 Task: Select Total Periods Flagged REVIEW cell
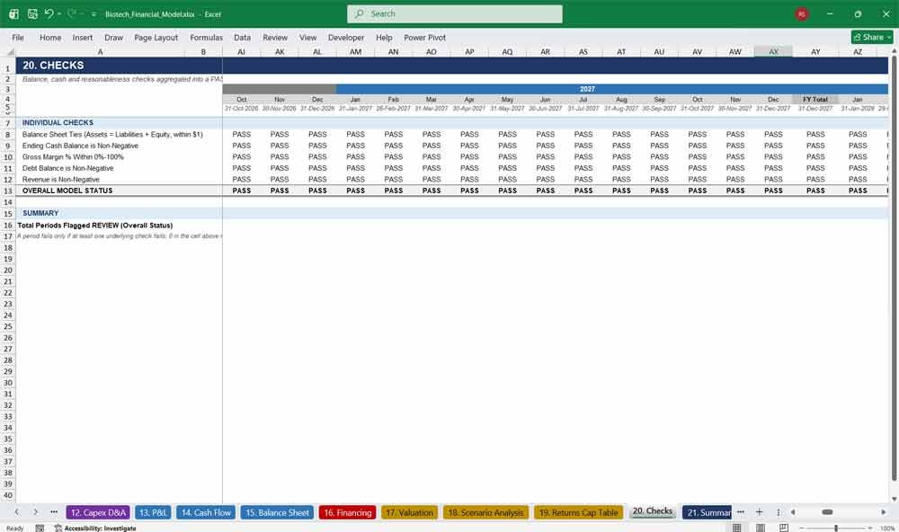coord(94,226)
